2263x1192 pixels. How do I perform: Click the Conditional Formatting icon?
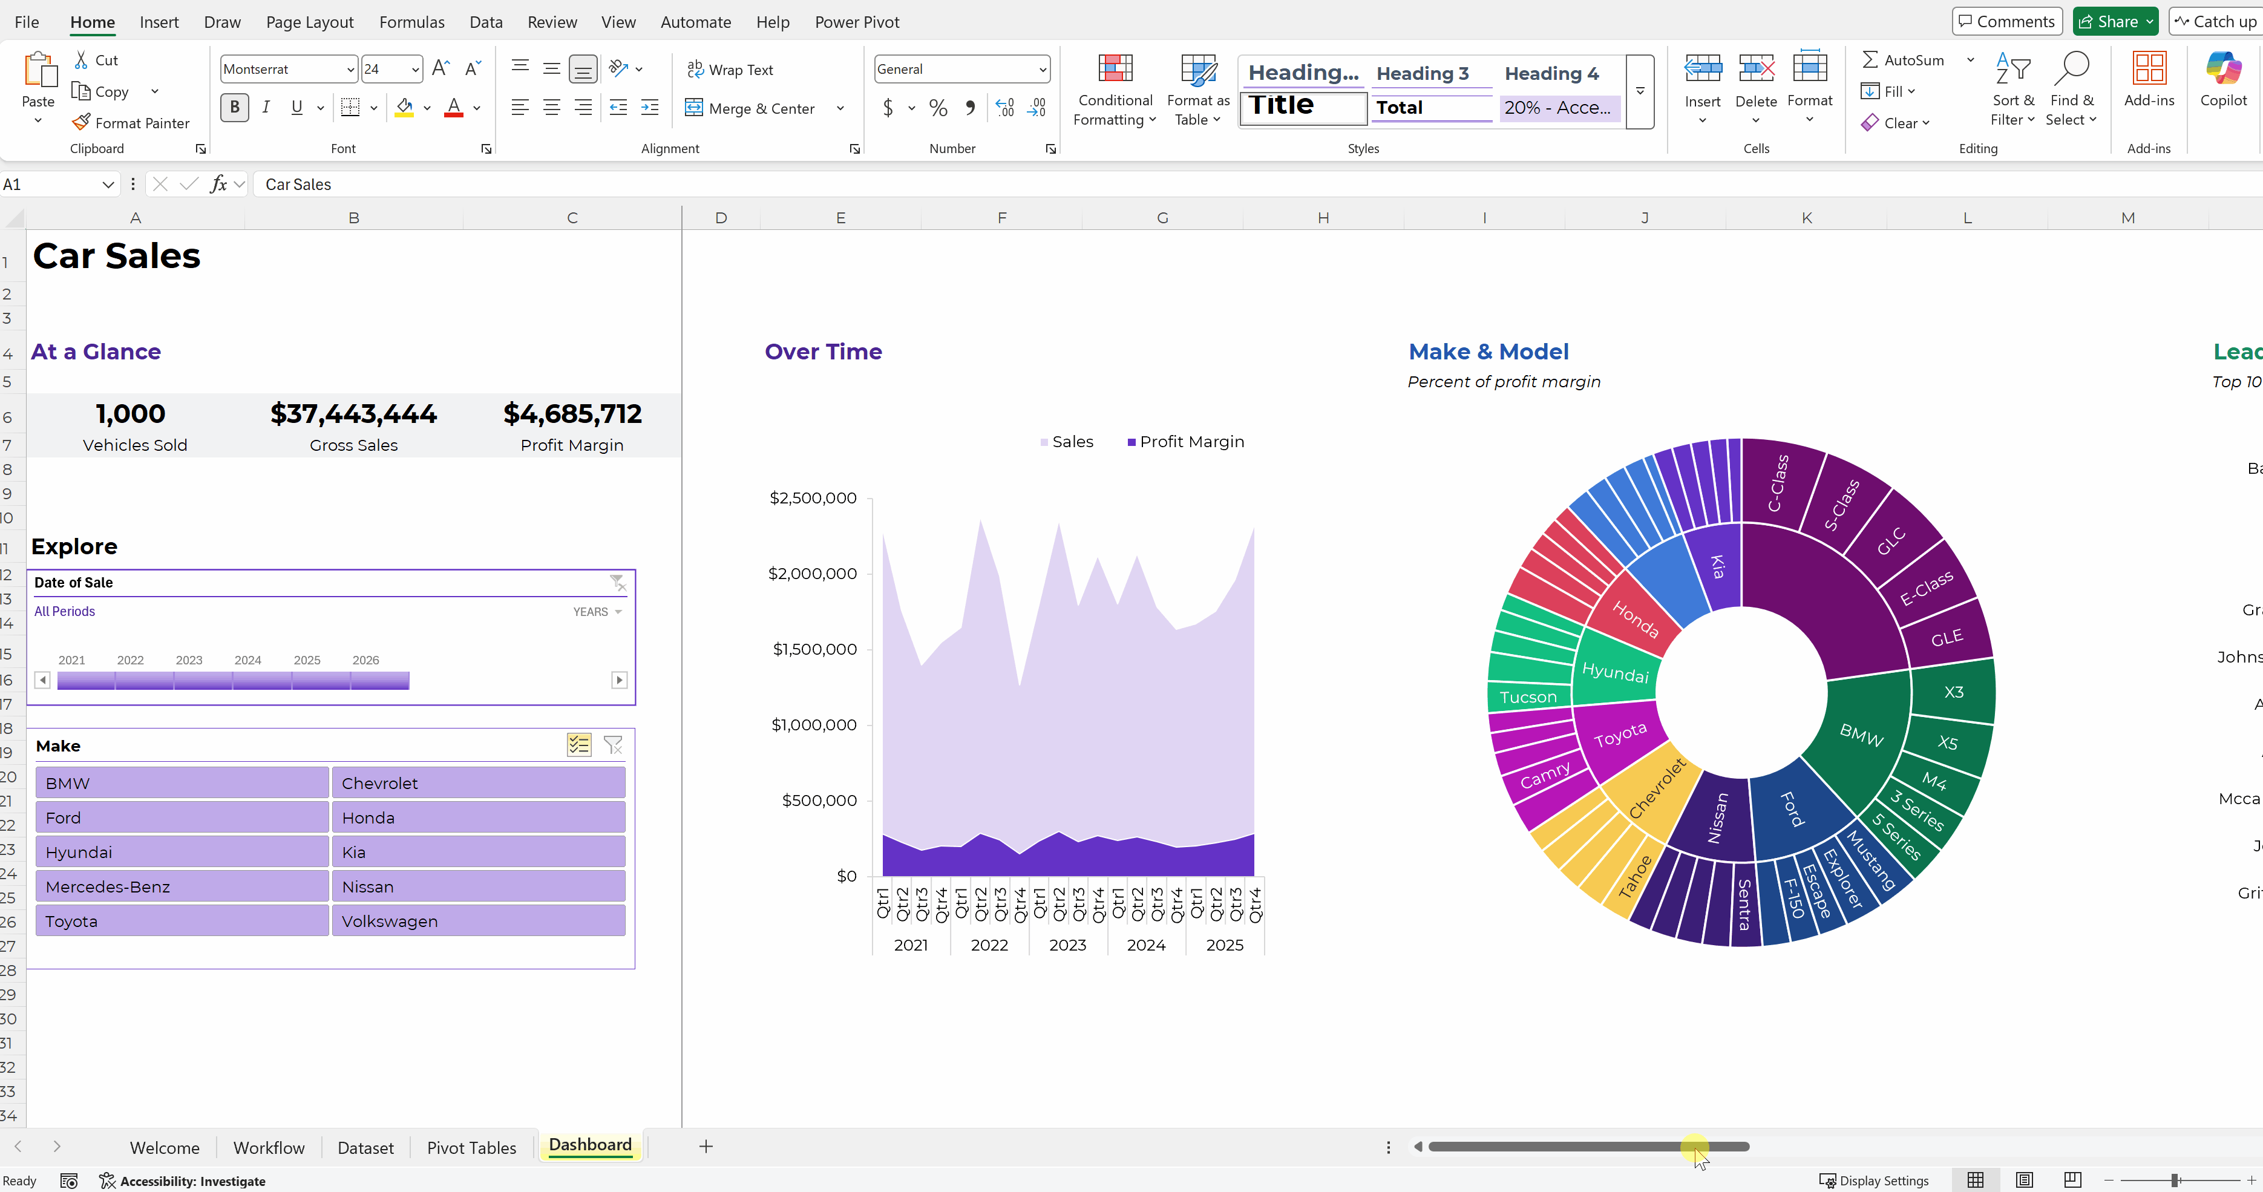[x=1115, y=70]
